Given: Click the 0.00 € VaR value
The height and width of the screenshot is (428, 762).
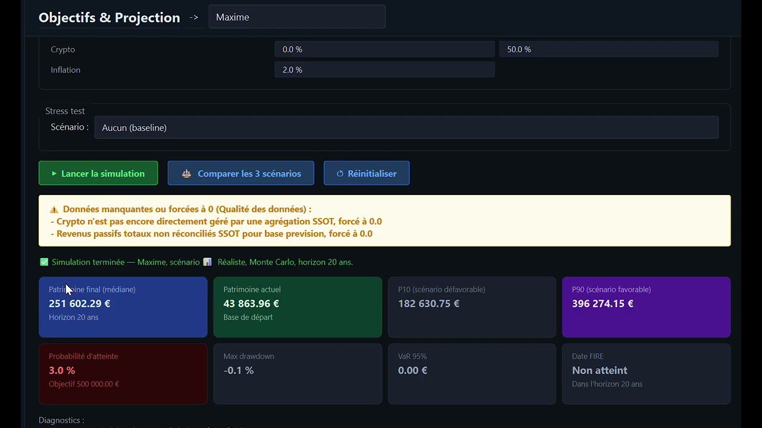Looking at the screenshot, I should (413, 370).
